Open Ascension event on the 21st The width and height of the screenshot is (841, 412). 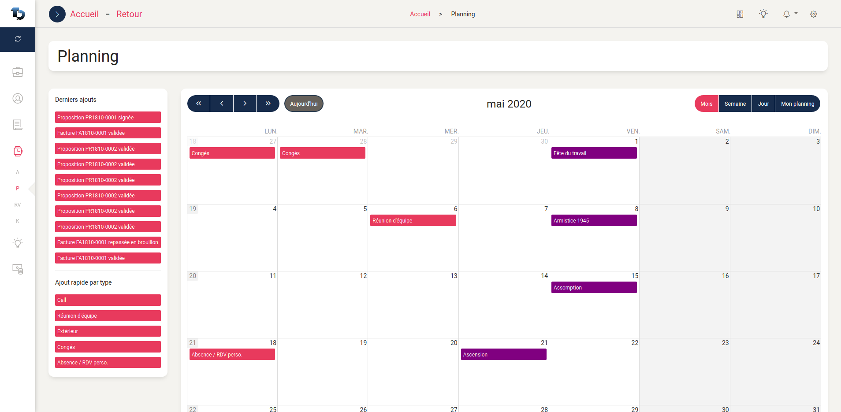504,354
